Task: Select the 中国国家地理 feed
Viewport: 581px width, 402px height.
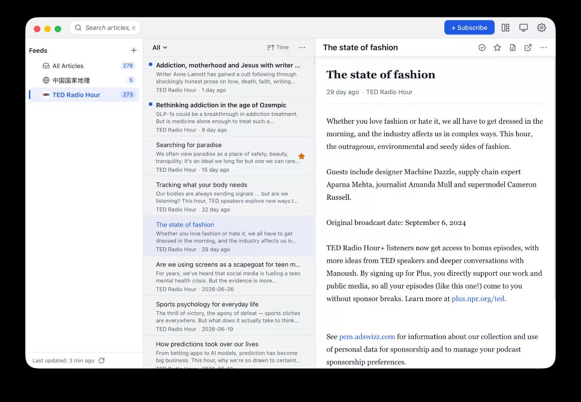Action: (x=84, y=80)
